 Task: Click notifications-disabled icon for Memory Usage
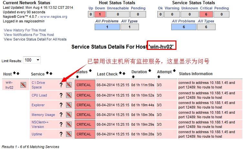69,115
